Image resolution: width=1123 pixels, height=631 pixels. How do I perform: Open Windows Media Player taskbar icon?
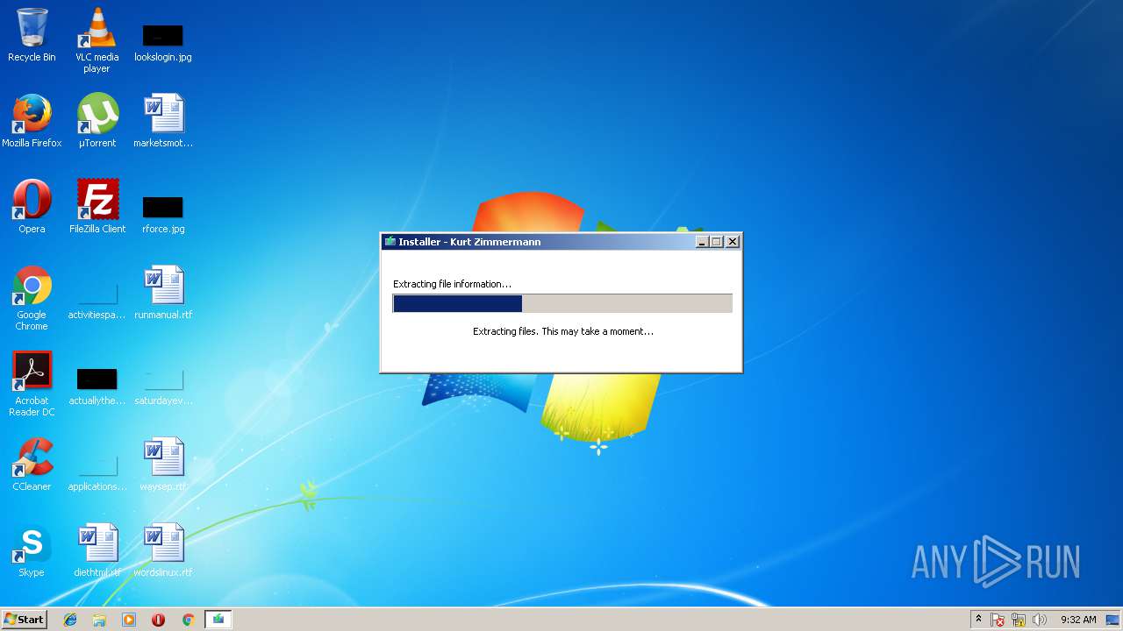pyautogui.click(x=129, y=620)
